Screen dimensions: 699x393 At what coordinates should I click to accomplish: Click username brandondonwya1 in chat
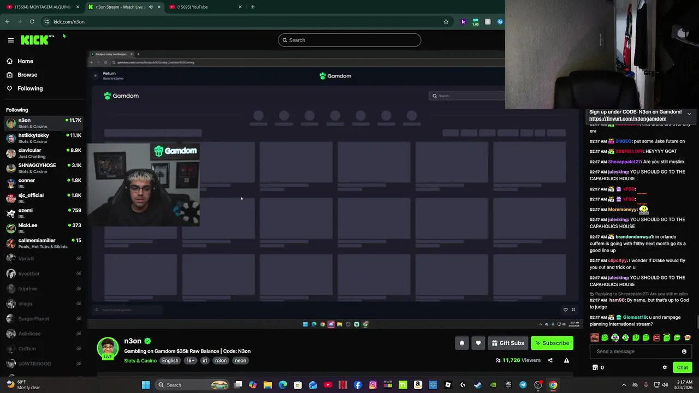click(x=635, y=237)
